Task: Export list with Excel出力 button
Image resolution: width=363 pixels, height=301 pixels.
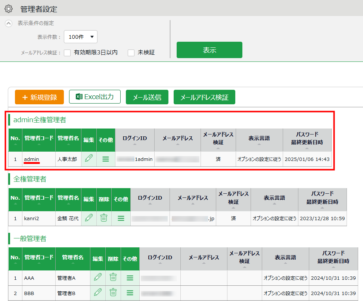Action: (95, 97)
